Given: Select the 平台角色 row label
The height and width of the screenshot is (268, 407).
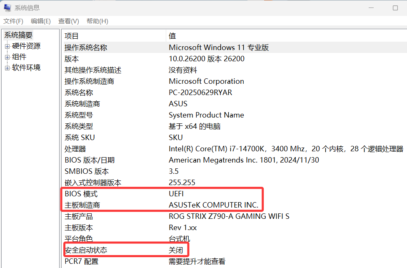Looking at the screenshot, I should 79,238.
